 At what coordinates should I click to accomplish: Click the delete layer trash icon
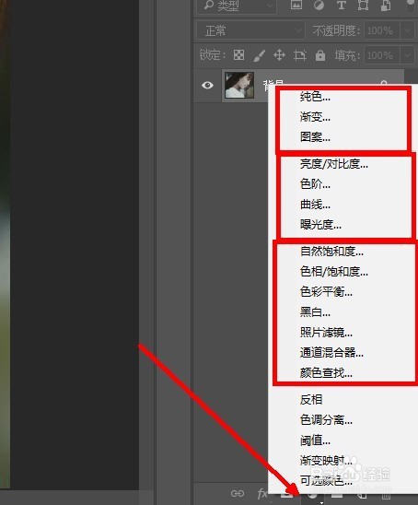pos(386,497)
